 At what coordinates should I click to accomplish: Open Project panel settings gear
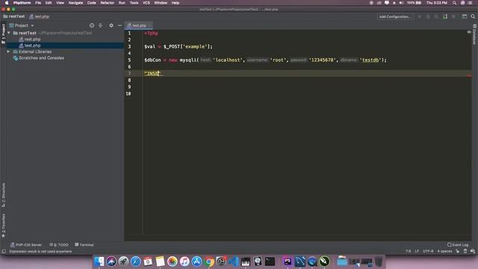pos(111,25)
